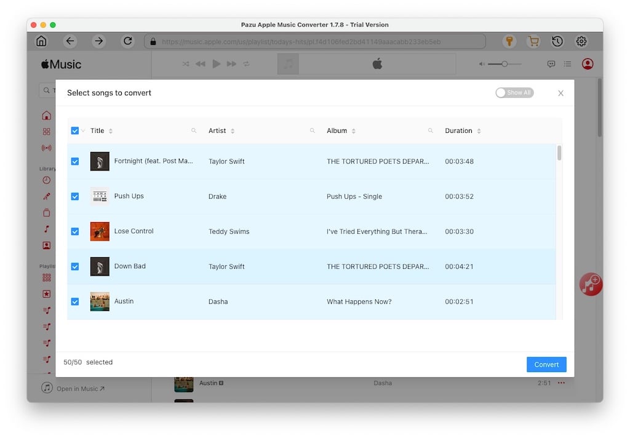Viewport: 630px width, 438px height.
Task: Uncheck the Austin song checkbox
Action: click(74, 302)
